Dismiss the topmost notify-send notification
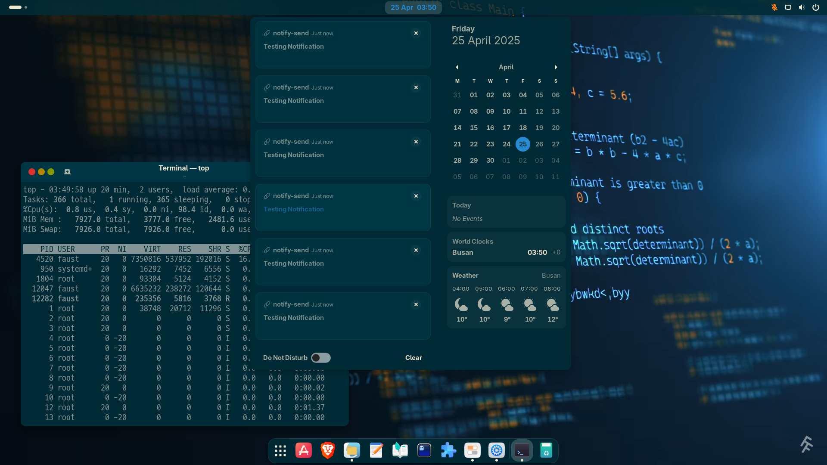The height and width of the screenshot is (465, 827). point(416,33)
